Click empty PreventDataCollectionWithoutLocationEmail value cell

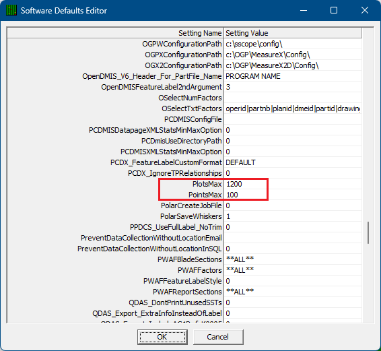click(293, 238)
